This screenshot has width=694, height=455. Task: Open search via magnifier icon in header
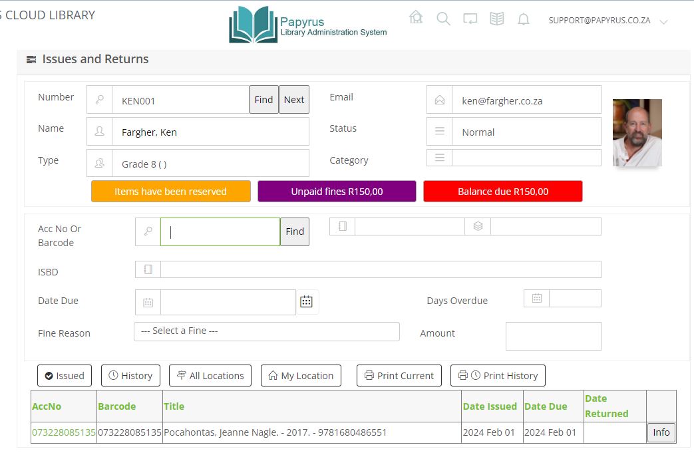[443, 19]
